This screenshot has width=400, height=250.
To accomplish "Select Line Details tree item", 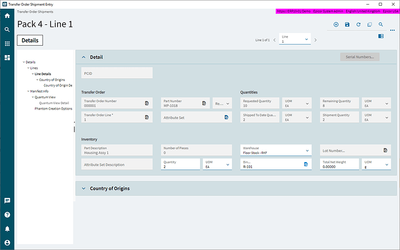I will tap(43, 74).
